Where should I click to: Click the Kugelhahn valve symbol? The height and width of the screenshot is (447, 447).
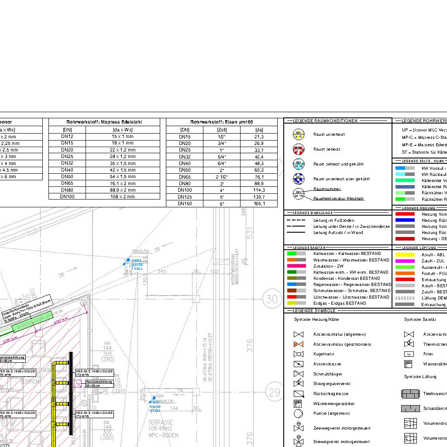point(299,354)
